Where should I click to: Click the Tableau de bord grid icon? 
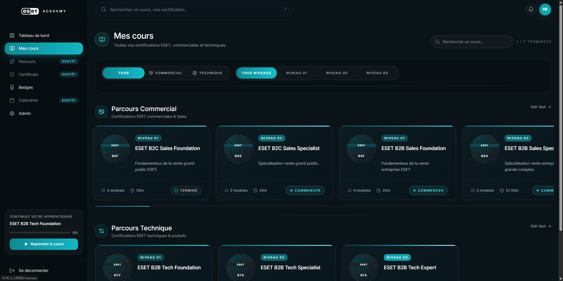pos(12,35)
